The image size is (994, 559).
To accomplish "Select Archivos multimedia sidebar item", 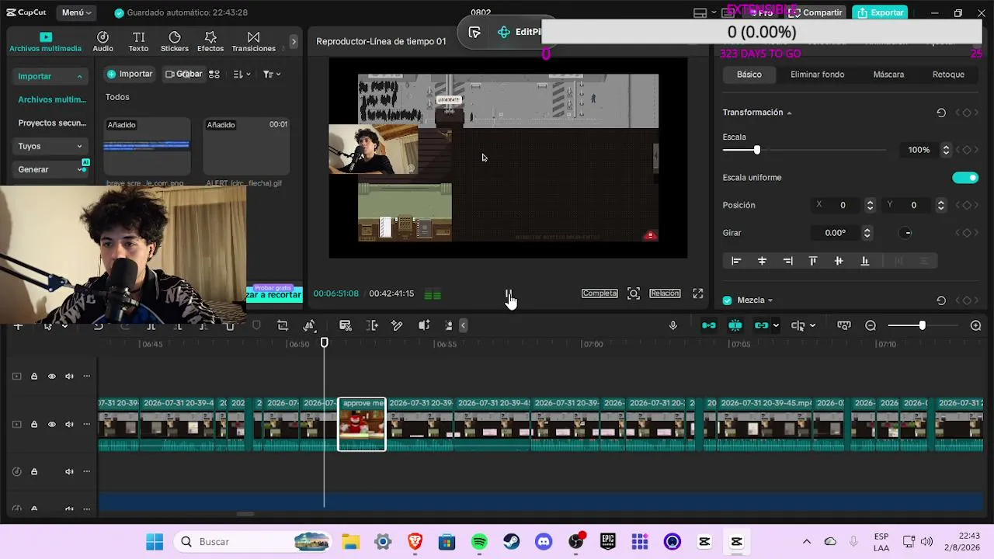I will [51, 99].
